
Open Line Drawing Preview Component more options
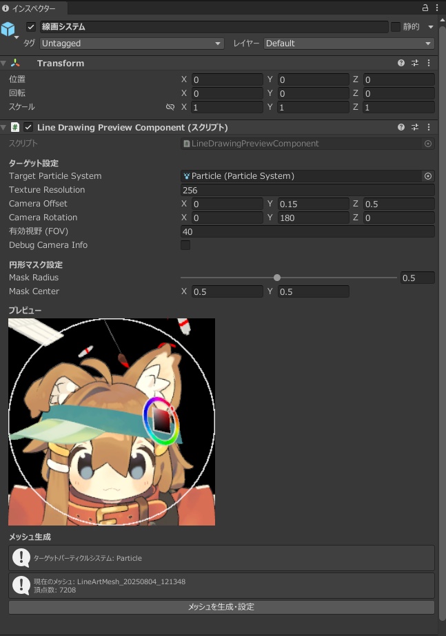pyautogui.click(x=429, y=127)
